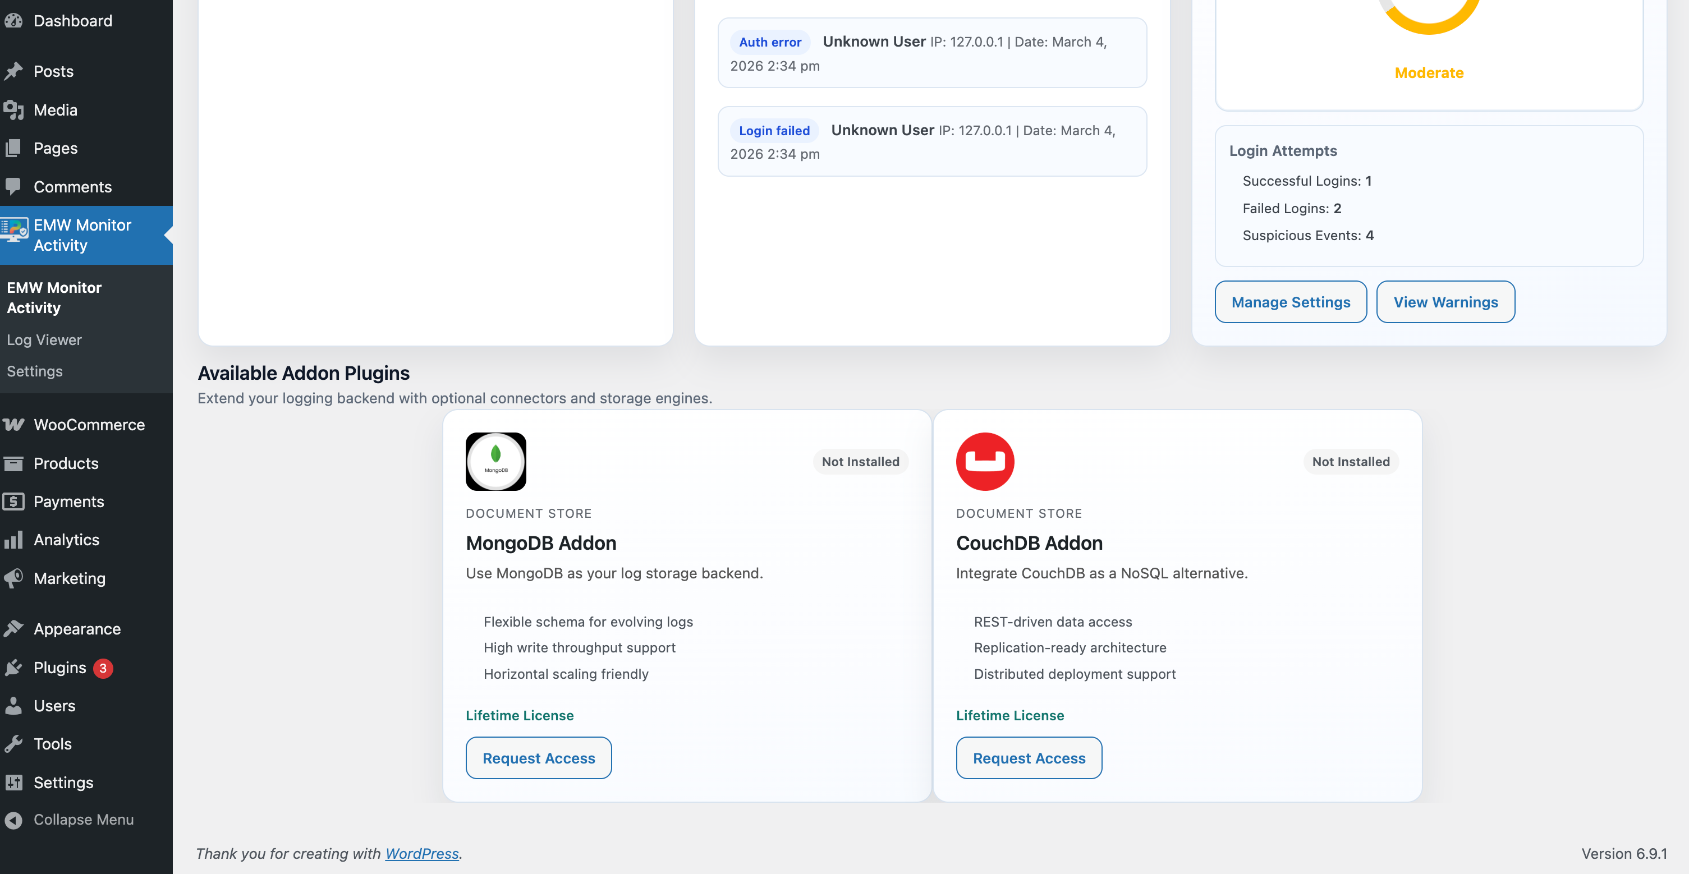
Task: Click the CouchDB addon red logo
Action: [985, 461]
